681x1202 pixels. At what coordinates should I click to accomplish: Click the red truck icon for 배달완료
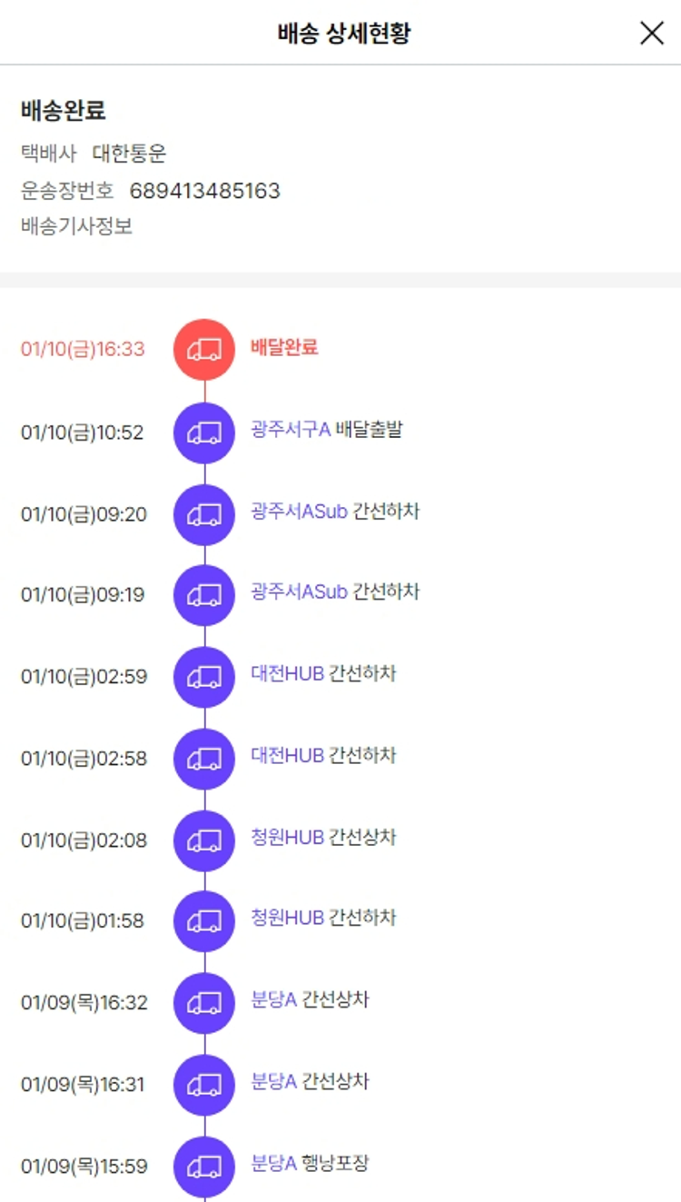coord(204,350)
